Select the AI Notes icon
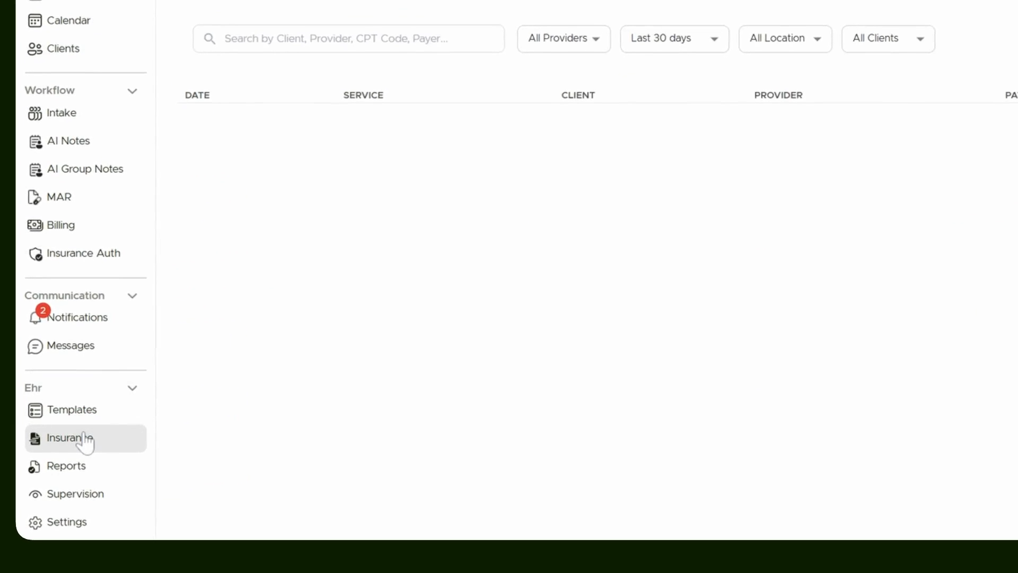Image resolution: width=1018 pixels, height=573 pixels. 35,142
